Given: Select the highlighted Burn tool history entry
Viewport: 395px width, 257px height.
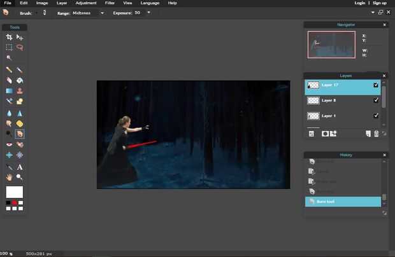Looking at the screenshot, I should [343, 202].
